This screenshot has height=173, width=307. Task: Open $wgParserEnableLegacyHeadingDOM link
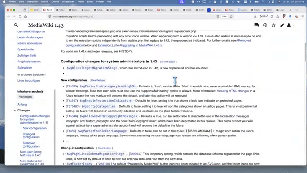(x=107, y=86)
